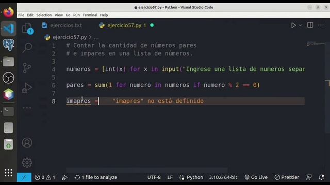Show errors and warnings count in status bar
Image resolution: width=330 pixels, height=185 pixels.
tap(45, 177)
